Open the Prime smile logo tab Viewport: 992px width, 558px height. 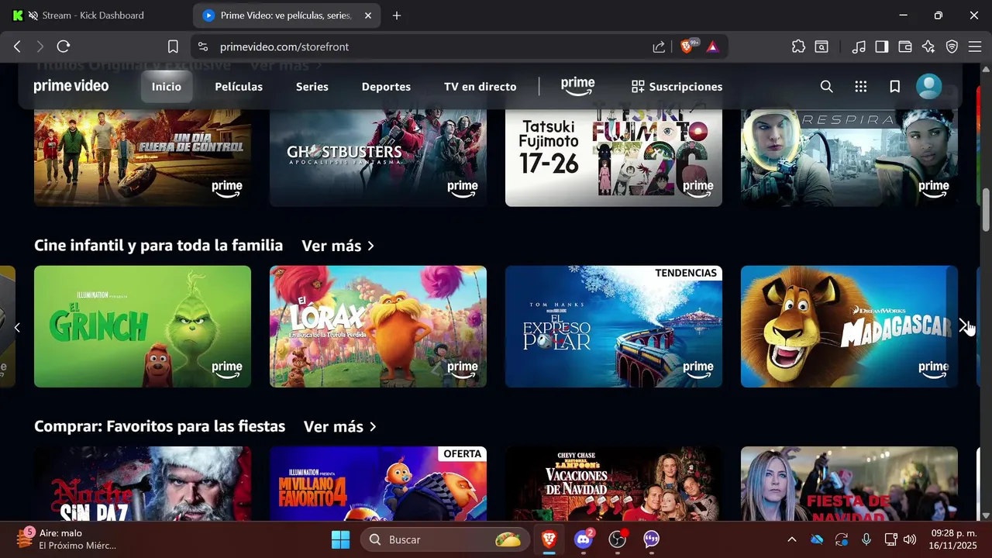(577, 86)
